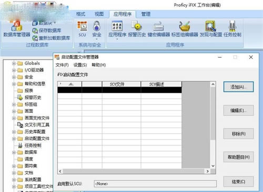This screenshot has width=263, height=192.
Task: Open 任务控制 in the ribbon
Action: [x=232, y=29]
